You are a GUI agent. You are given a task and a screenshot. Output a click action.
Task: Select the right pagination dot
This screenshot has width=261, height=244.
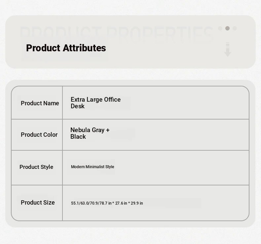pyautogui.click(x=235, y=28)
